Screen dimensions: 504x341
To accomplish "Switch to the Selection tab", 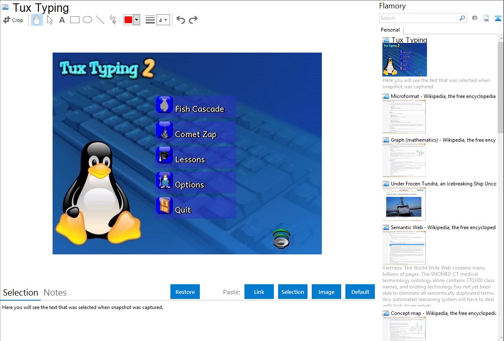I will pyautogui.click(x=21, y=293).
